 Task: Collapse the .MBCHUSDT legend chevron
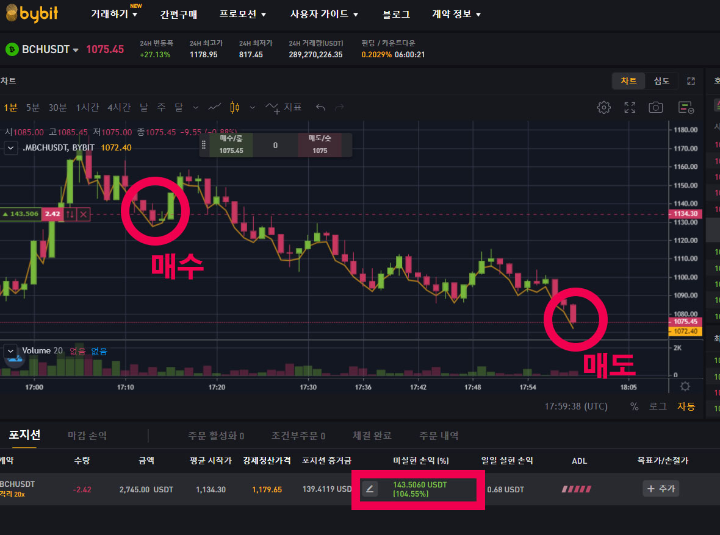pyautogui.click(x=10, y=147)
